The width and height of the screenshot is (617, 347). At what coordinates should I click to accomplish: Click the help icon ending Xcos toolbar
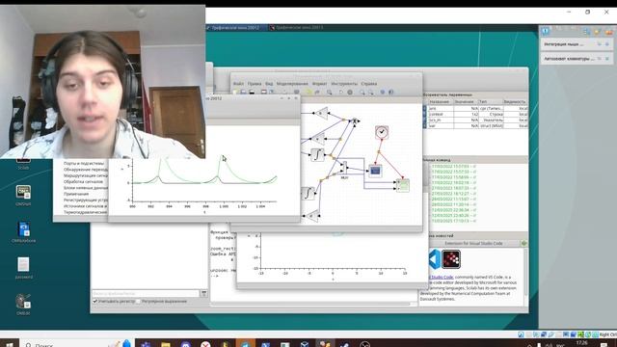tap(390, 93)
